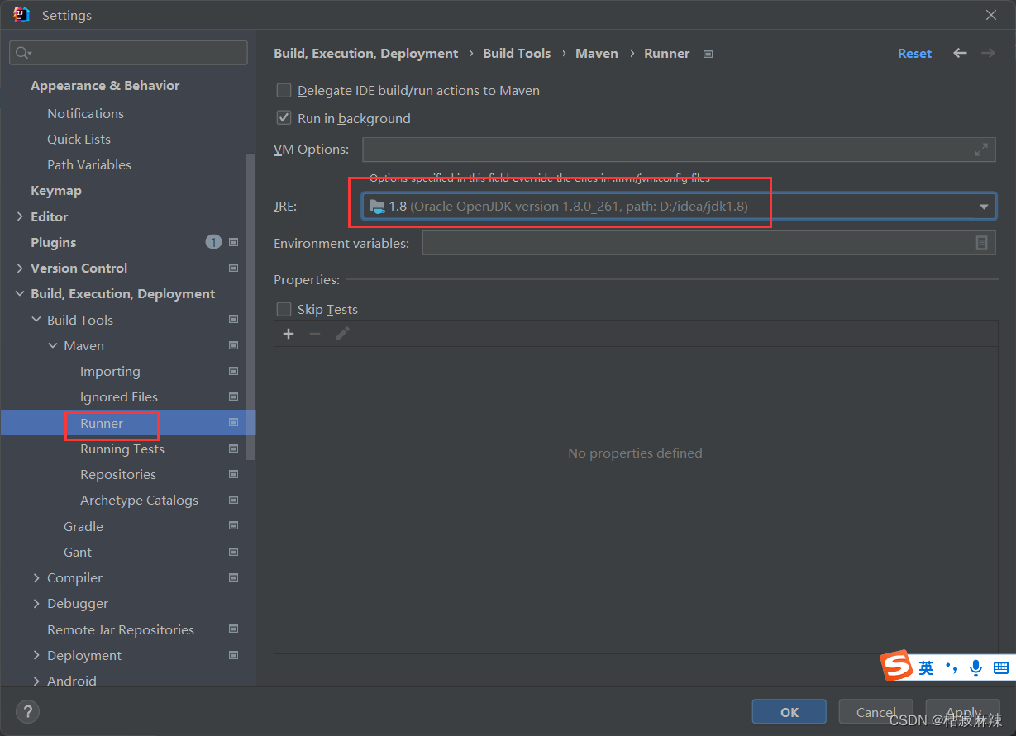Open Keymap settings
This screenshot has height=736, width=1016.
tap(56, 190)
